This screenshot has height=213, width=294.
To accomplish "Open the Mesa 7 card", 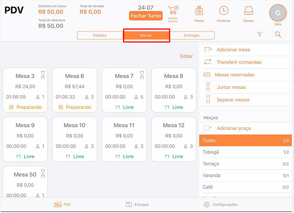I will tap(124, 90).
